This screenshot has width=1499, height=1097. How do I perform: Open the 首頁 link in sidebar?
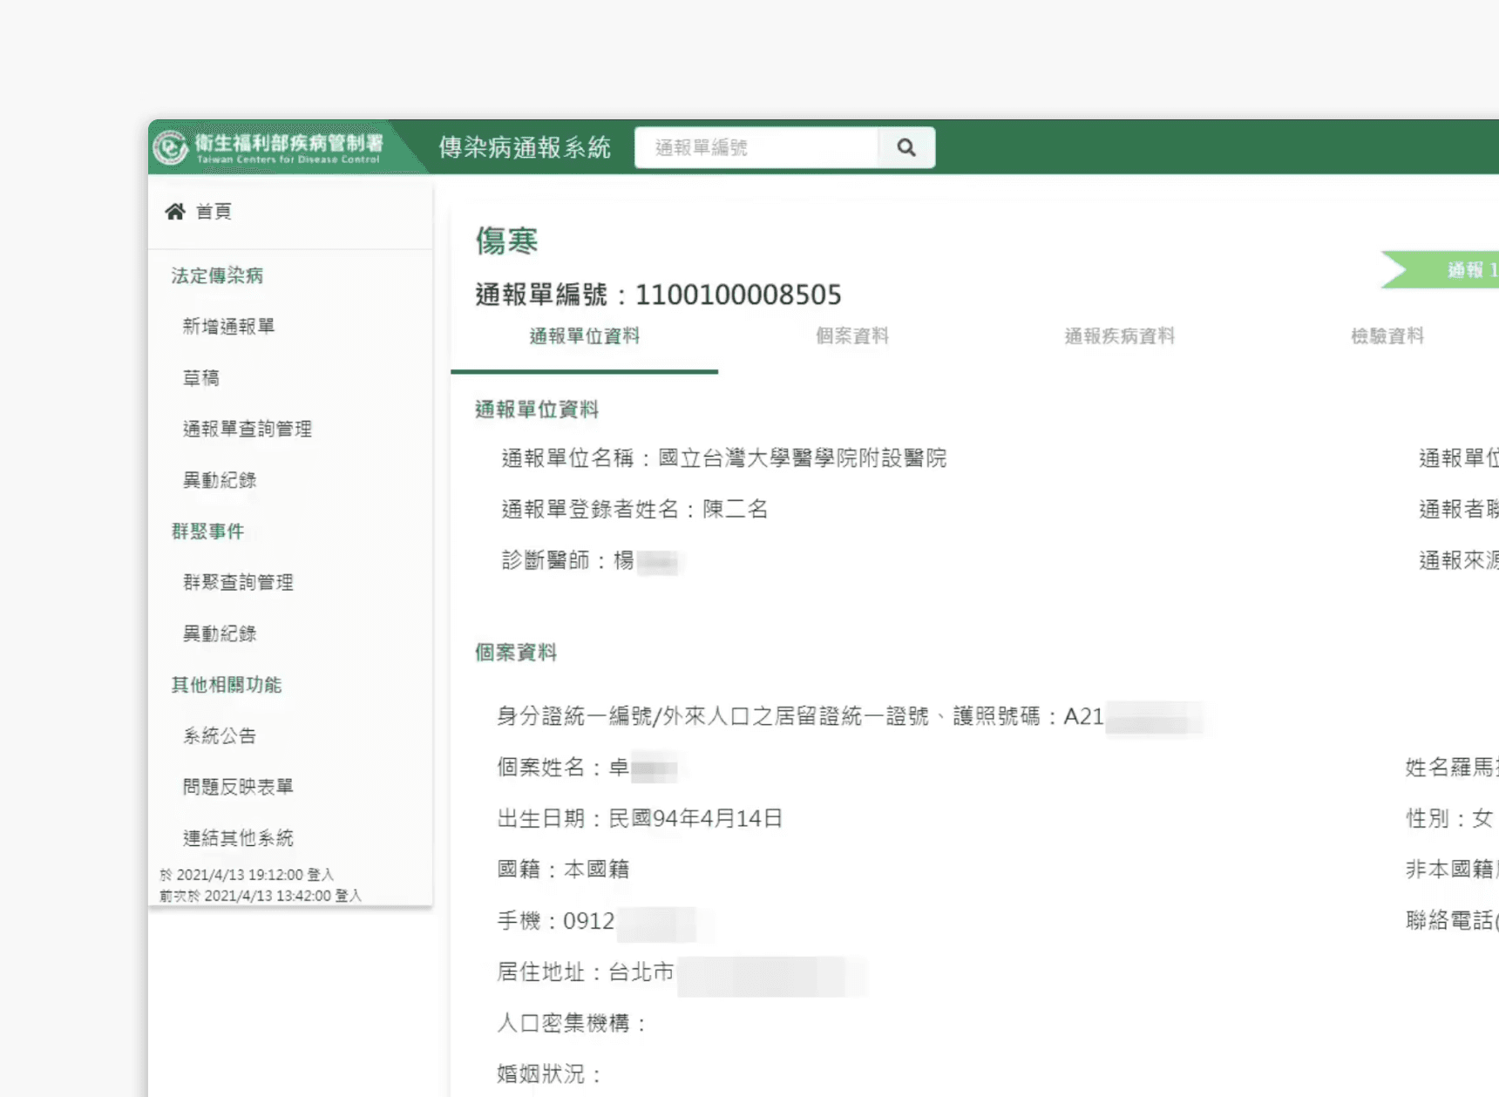(x=214, y=212)
